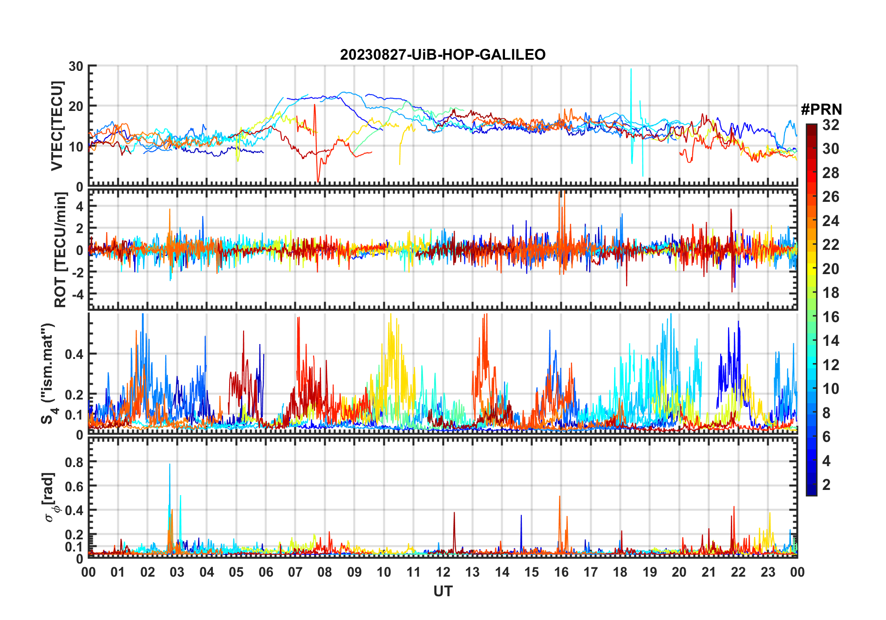
Task: Click the 0.4 tick on the S4 axis
Action: click(74, 354)
